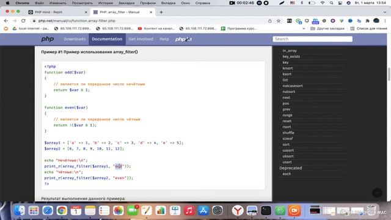Image resolution: width=391 pixels, height=220 pixels.
Task: Open natcasesort in the function sidebar
Action: (x=293, y=86)
